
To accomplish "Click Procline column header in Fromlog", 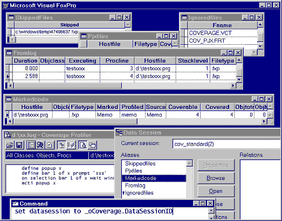I will click(x=117, y=60).
